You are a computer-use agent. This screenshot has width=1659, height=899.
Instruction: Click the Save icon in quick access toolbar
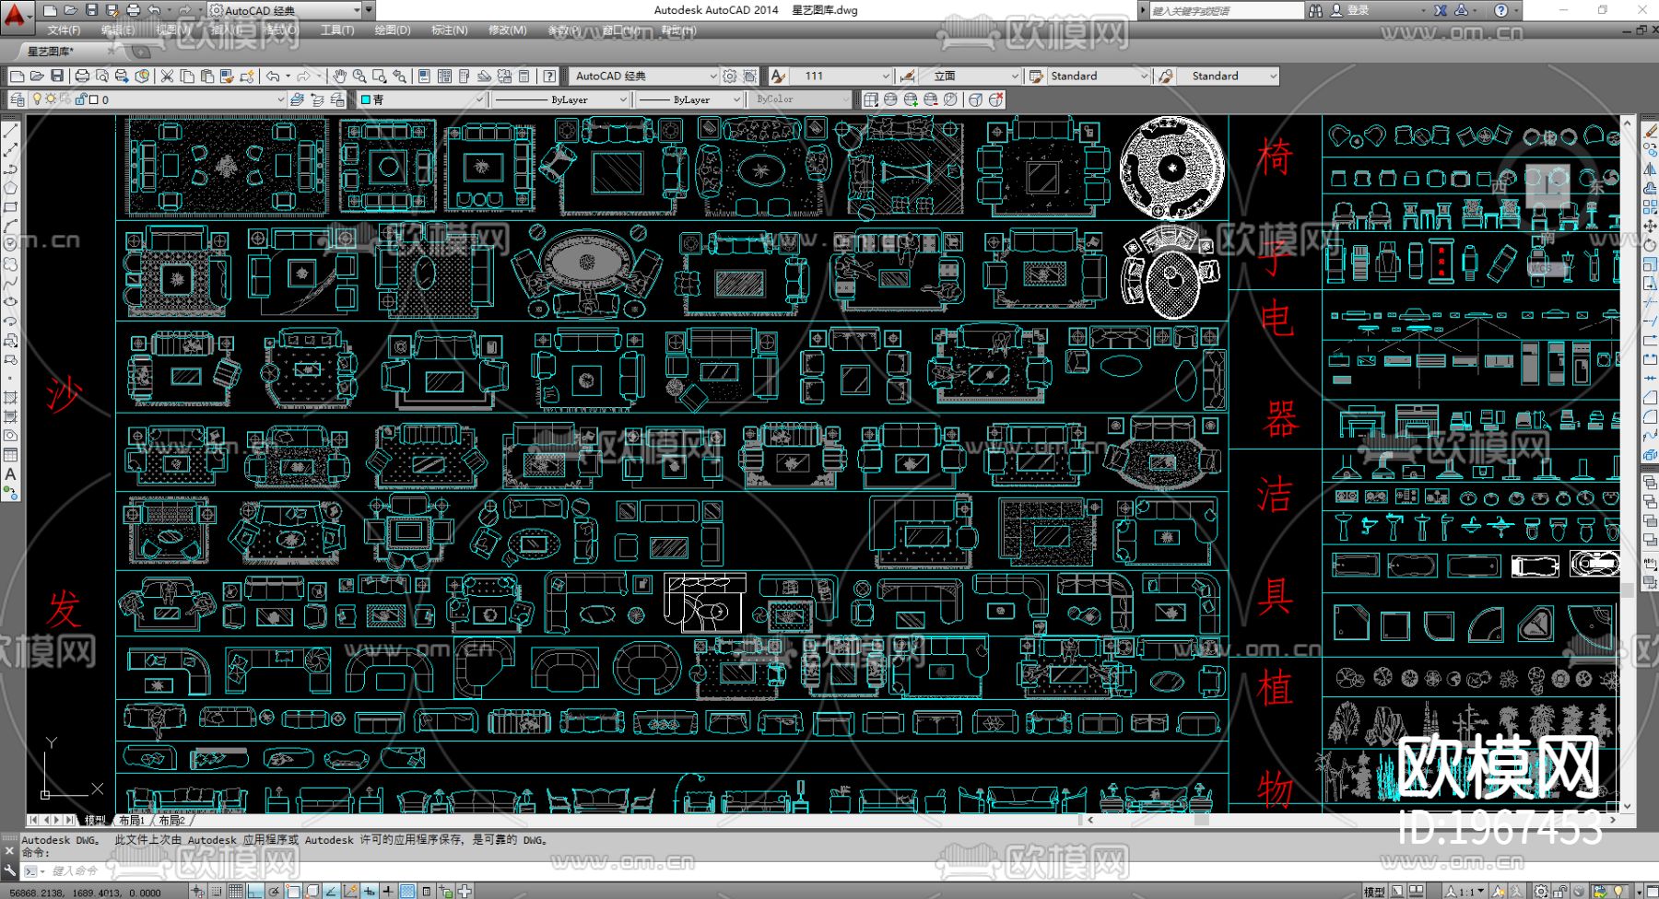pos(91,10)
